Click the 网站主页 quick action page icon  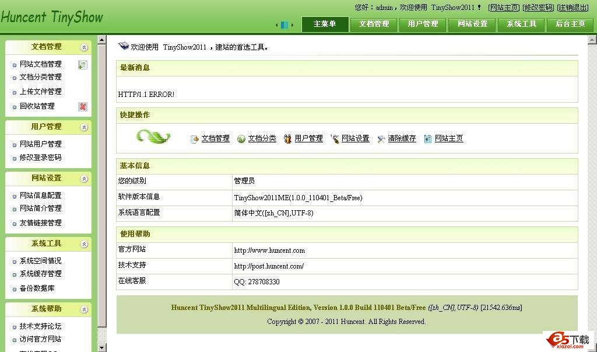tap(428, 139)
